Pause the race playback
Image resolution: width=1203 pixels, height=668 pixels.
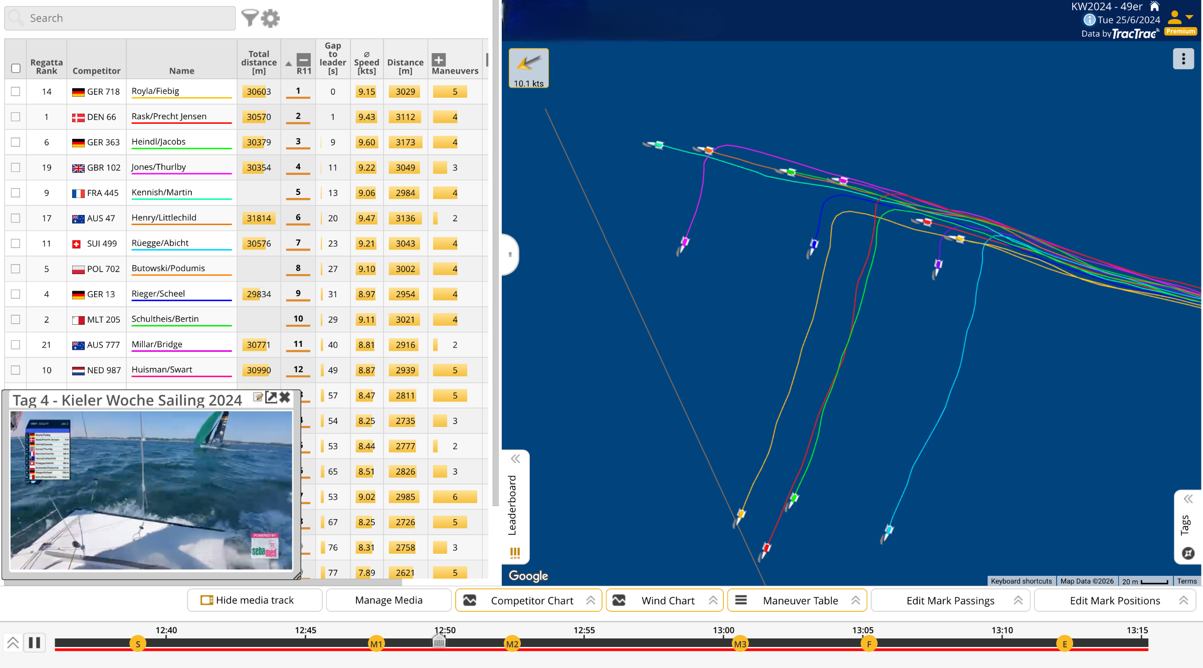pyautogui.click(x=35, y=642)
